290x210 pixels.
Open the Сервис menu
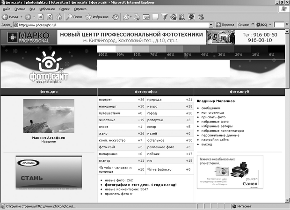click(65, 9)
